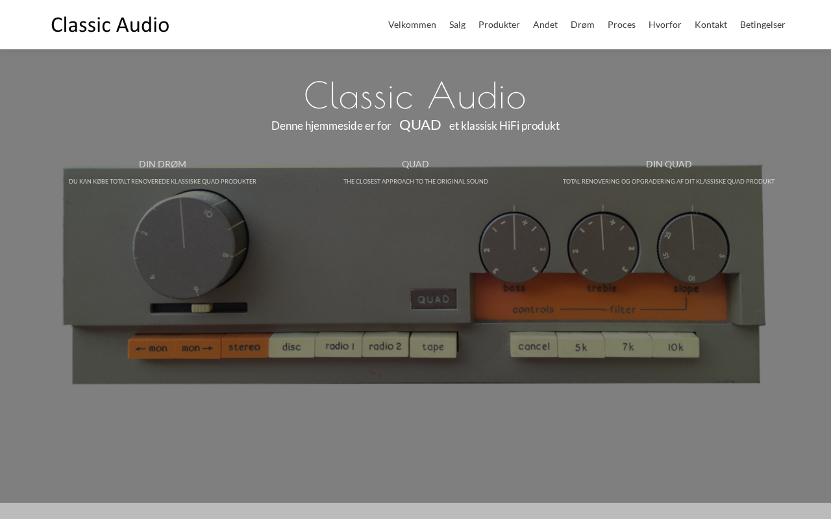831x519 pixels.
Task: Click the large Classic Audio hero title
Action: [415, 97]
